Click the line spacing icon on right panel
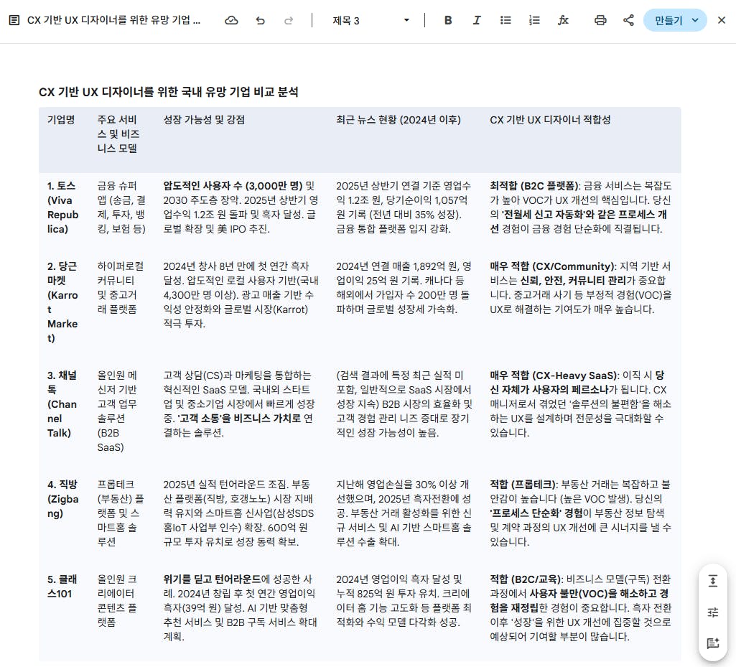 712,581
